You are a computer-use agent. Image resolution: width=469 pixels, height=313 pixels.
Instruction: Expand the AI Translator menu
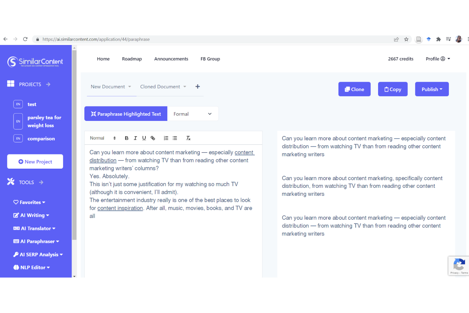point(34,228)
